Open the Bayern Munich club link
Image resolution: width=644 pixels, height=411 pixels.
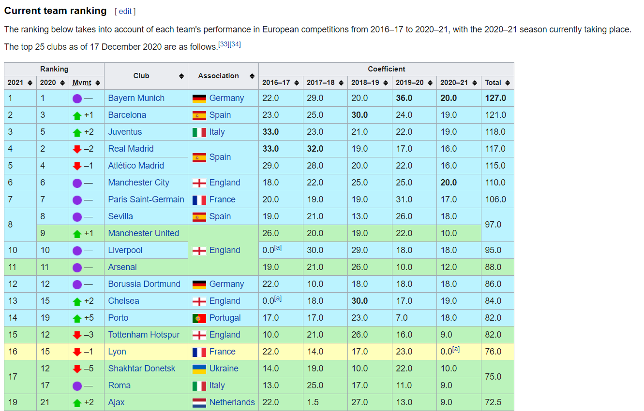coord(136,98)
